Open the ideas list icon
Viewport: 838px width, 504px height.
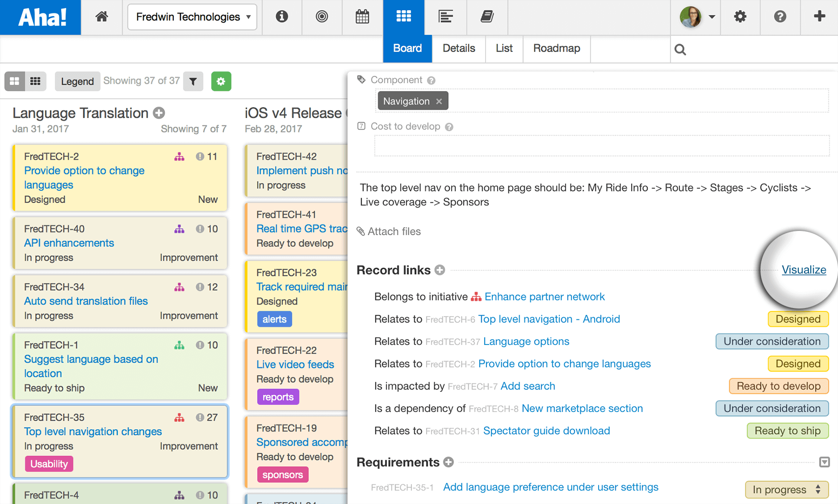pyautogui.click(x=445, y=17)
